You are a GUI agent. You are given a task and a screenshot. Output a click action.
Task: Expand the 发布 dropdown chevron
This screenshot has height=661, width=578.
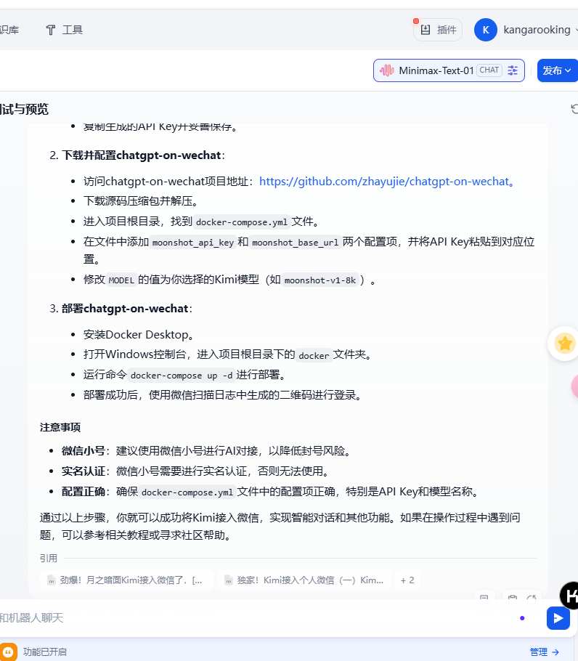pos(568,71)
